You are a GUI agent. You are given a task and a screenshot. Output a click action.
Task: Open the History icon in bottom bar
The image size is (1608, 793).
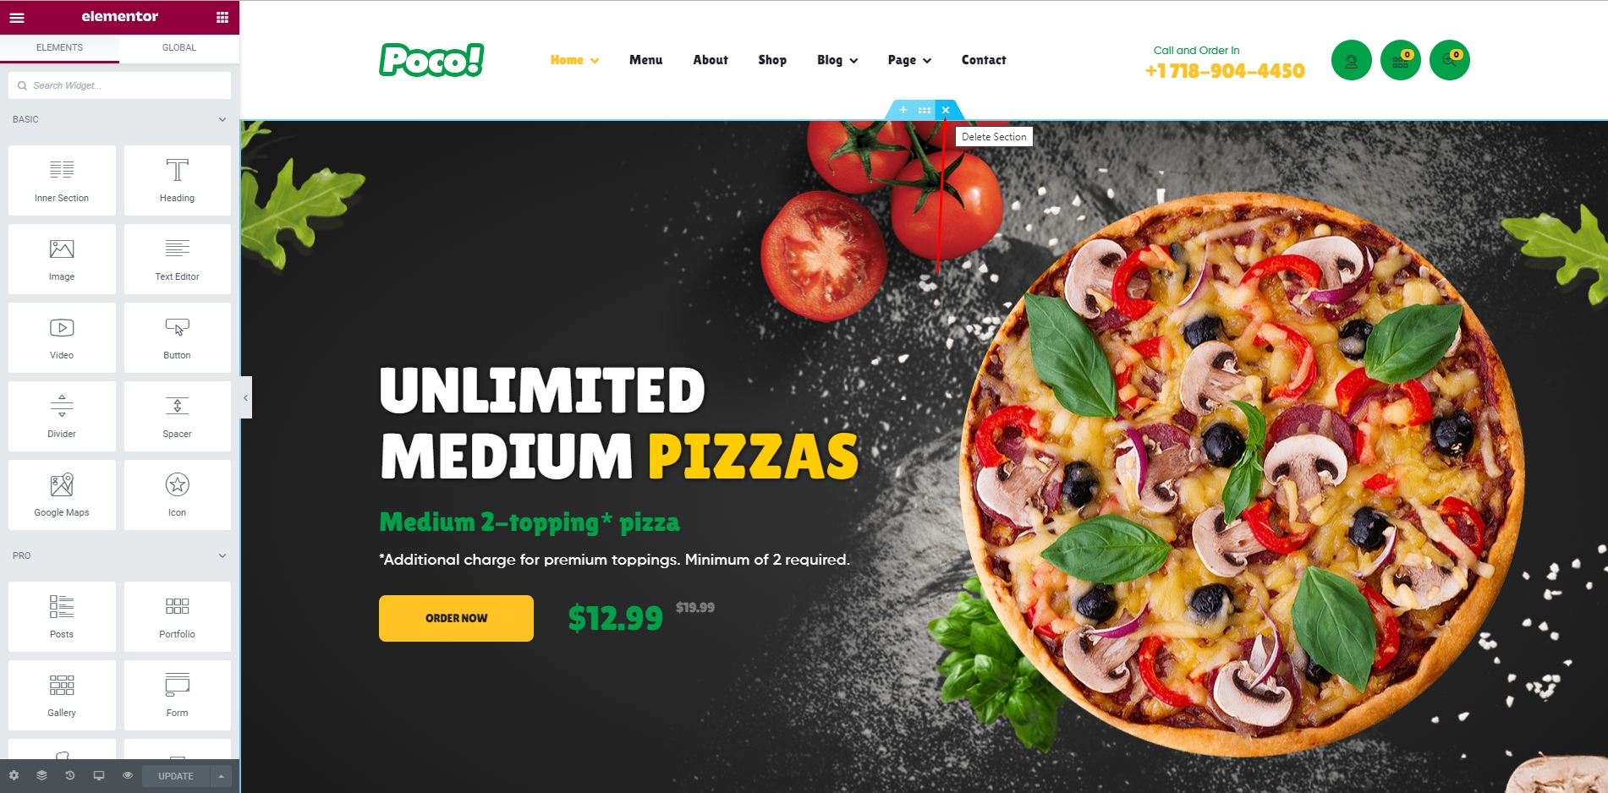[x=70, y=775]
